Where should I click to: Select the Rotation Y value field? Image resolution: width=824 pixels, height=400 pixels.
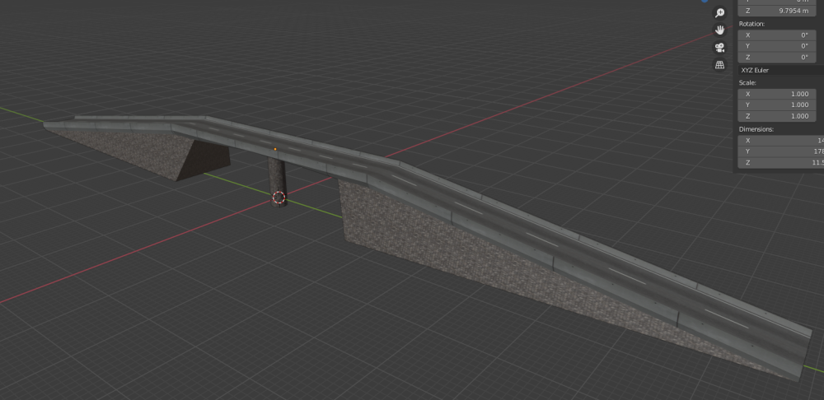tap(778, 46)
